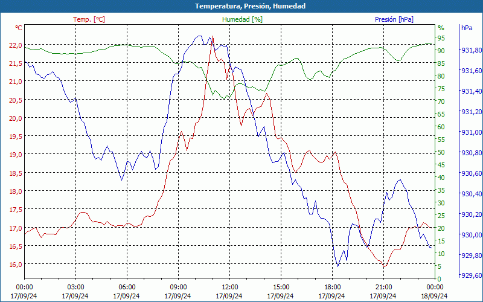Click the '16,5' temperature axis value
The width and height of the screenshot is (483, 302).
point(16,246)
